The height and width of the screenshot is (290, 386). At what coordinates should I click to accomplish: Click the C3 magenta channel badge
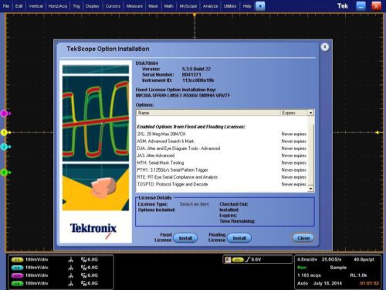tap(17, 276)
